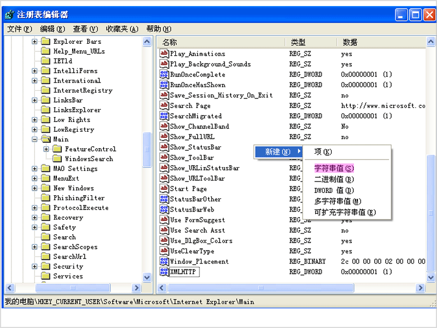The height and width of the screenshot is (328, 437).
Task: Click tree pane scroll-up arrow
Action: pos(147,42)
